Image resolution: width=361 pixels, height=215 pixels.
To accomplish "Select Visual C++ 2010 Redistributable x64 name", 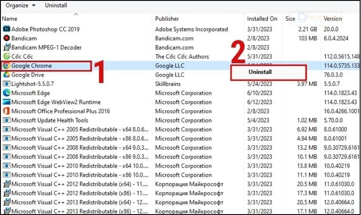I will click(x=80, y=166).
